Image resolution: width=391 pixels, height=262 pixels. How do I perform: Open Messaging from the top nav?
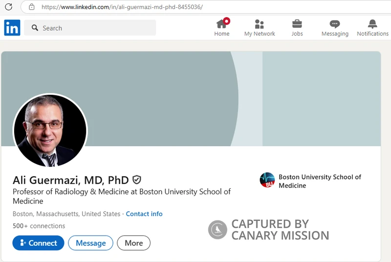(335, 28)
